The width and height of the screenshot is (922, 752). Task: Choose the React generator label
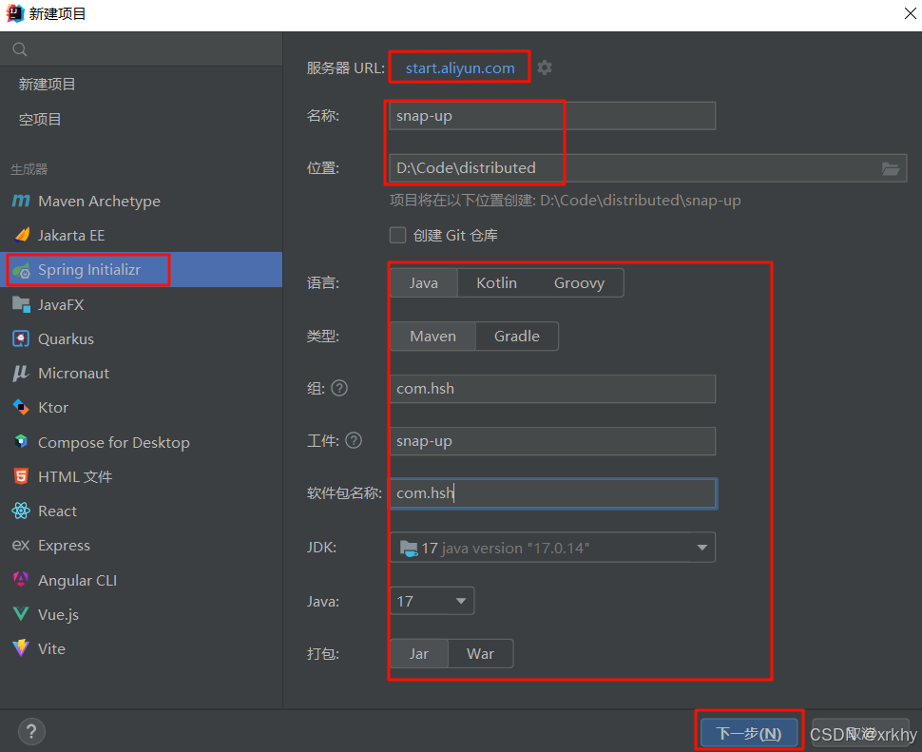tap(58, 511)
